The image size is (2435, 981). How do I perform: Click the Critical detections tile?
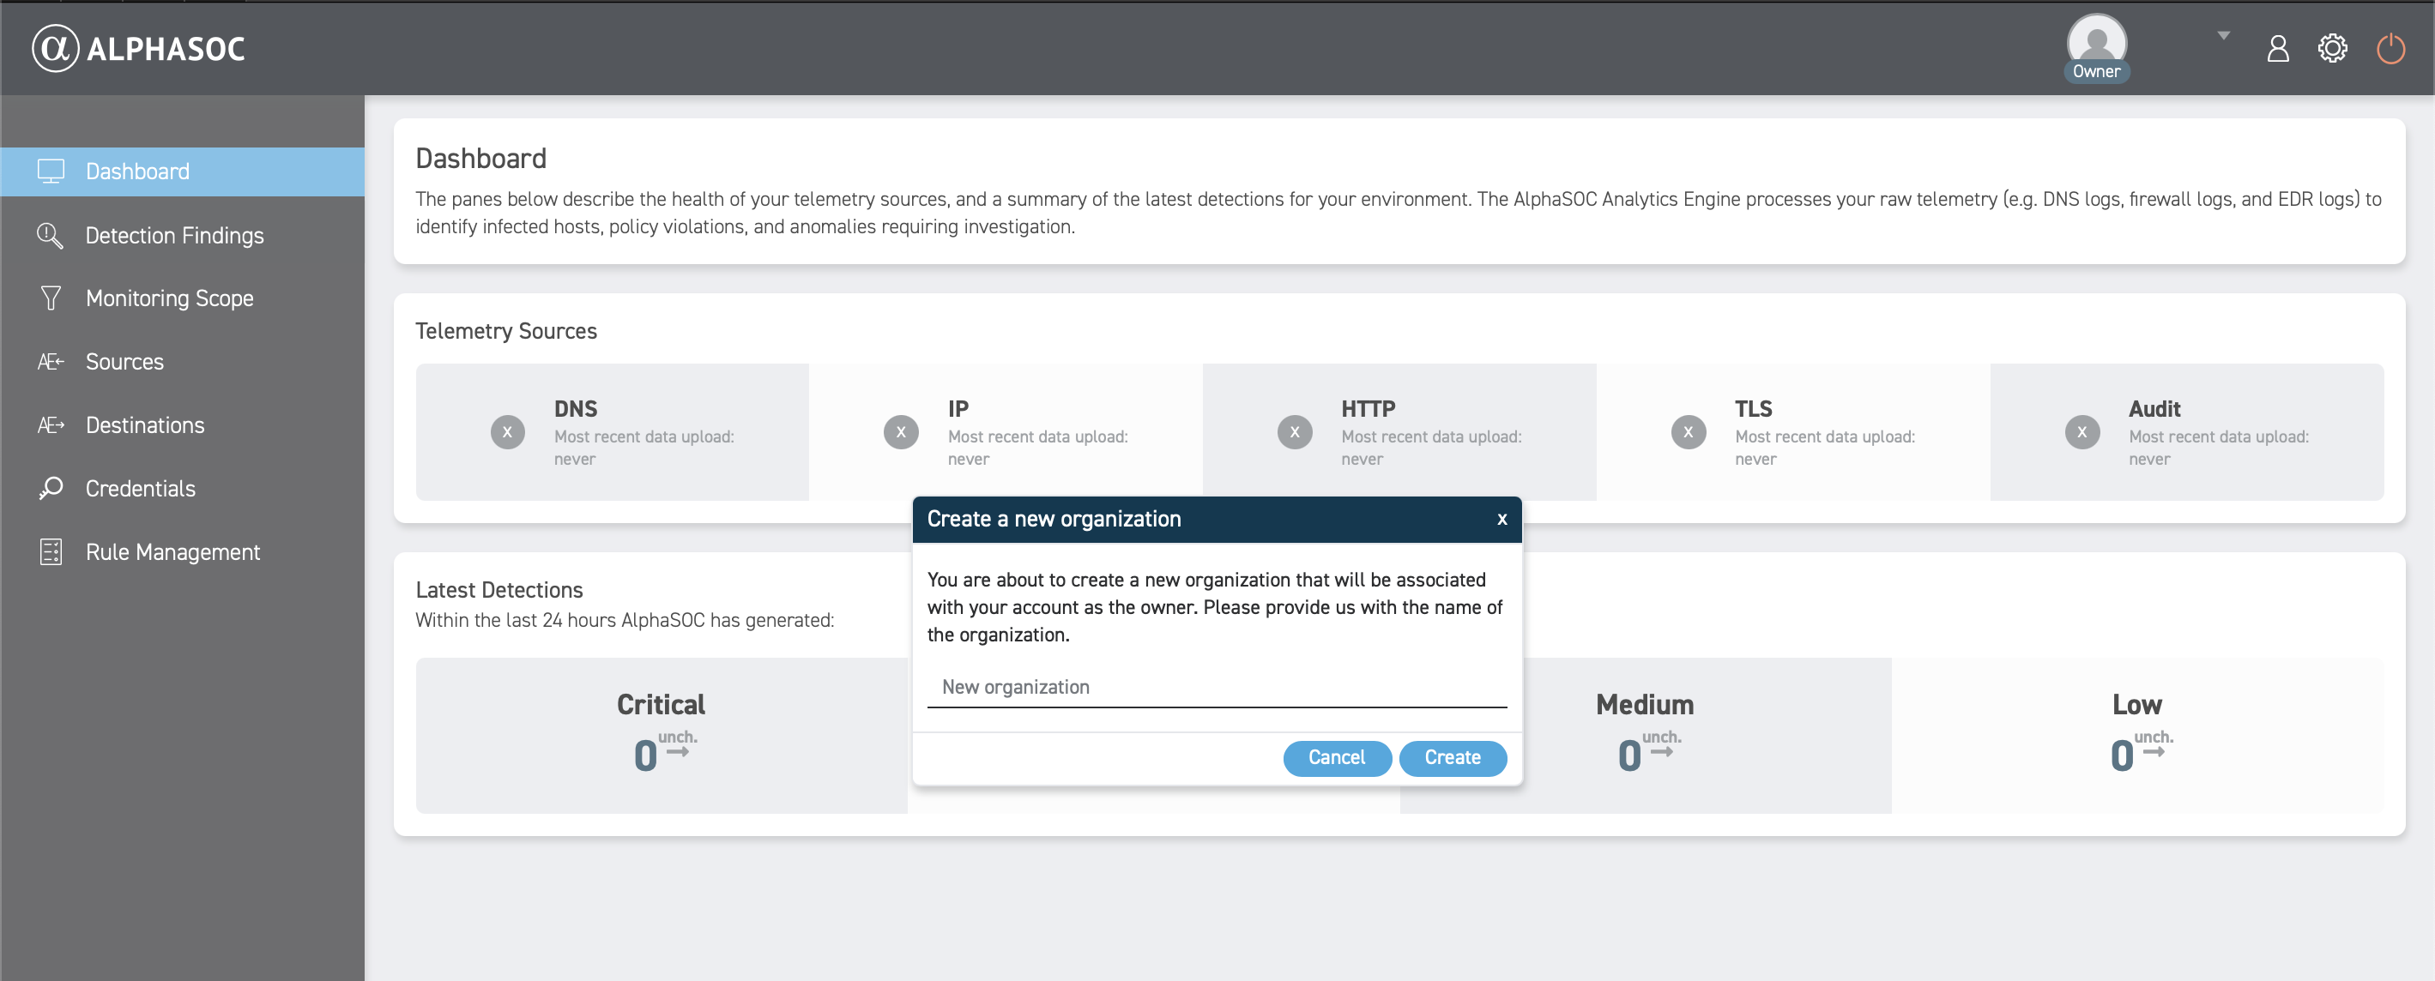(x=661, y=734)
